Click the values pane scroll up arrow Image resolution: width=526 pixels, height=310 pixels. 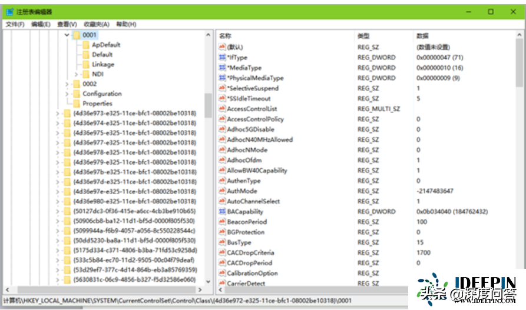pos(520,35)
